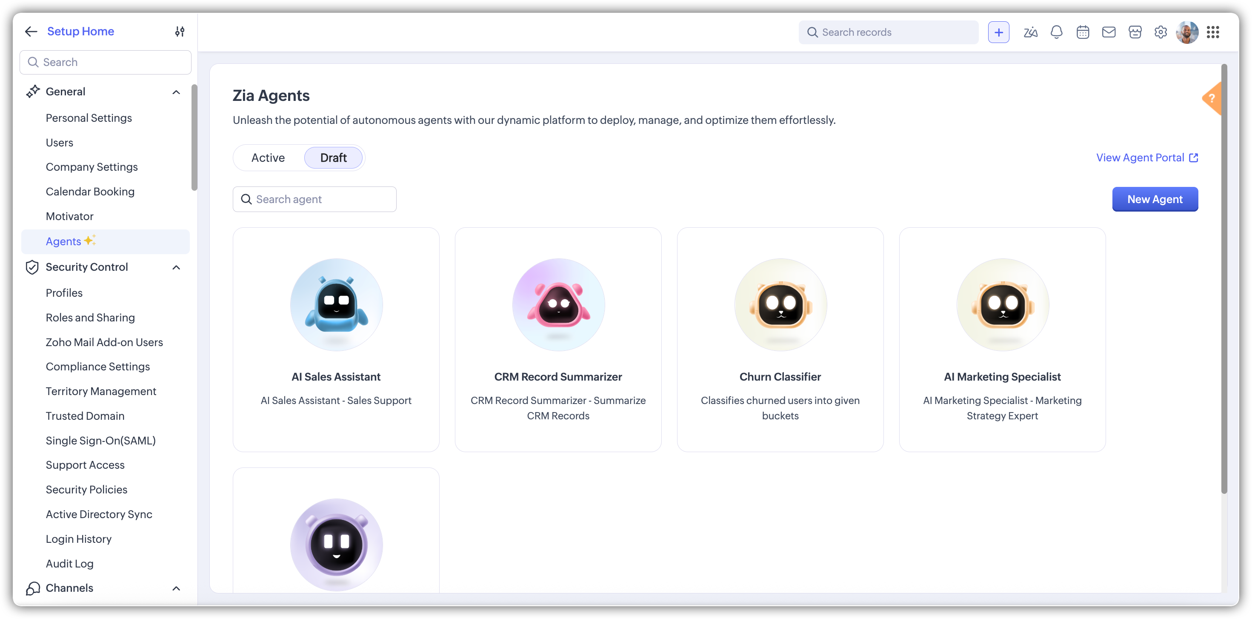Switch to the Active agents toggle
Image resolution: width=1252 pixels, height=619 pixels.
click(x=268, y=158)
